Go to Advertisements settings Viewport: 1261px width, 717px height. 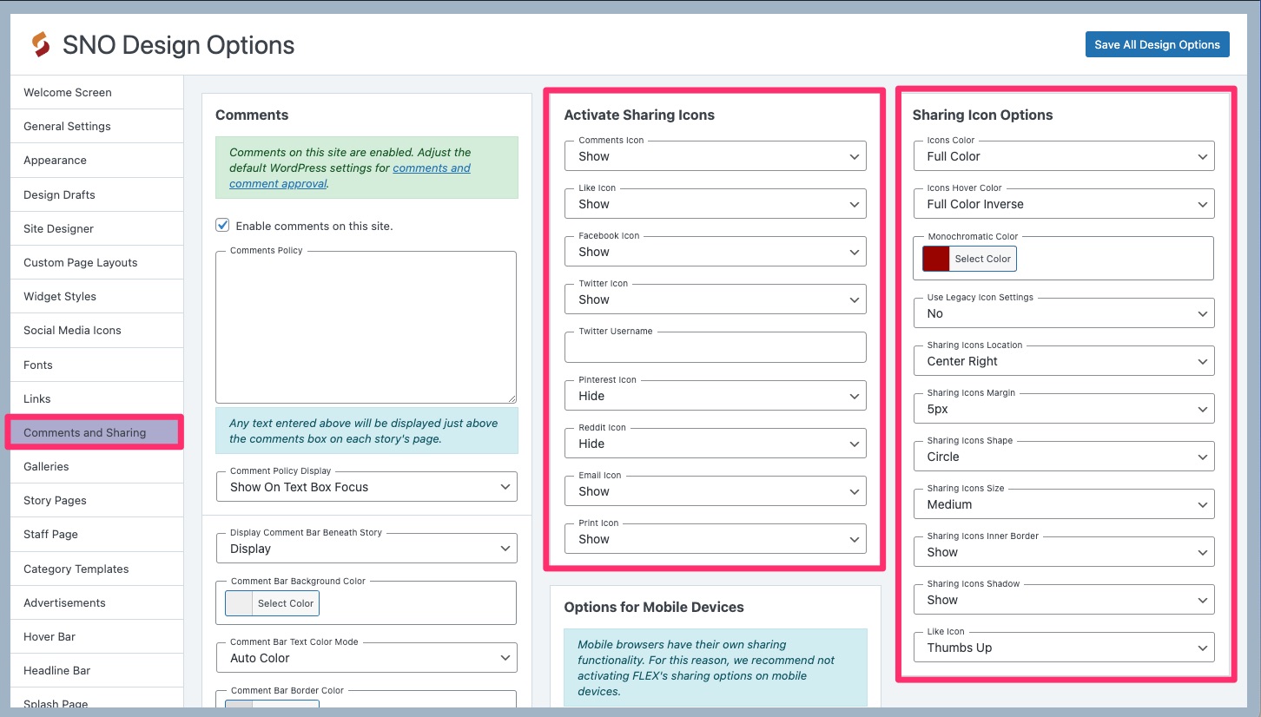tap(96, 602)
